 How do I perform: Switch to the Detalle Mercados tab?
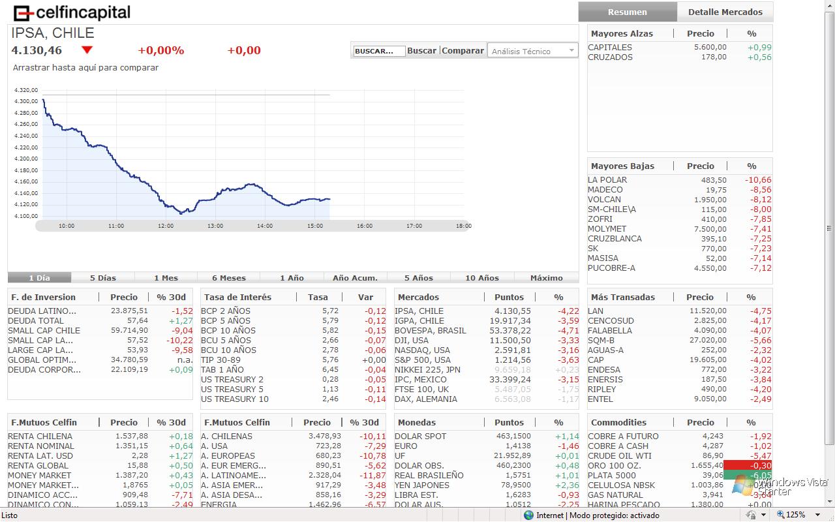point(725,12)
